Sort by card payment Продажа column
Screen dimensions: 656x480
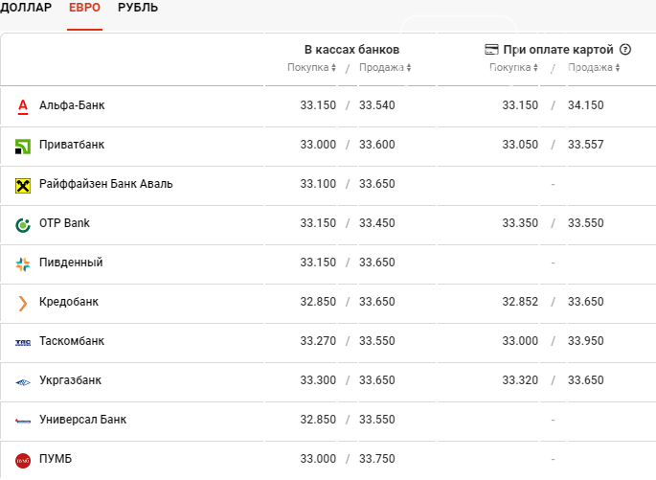(594, 67)
